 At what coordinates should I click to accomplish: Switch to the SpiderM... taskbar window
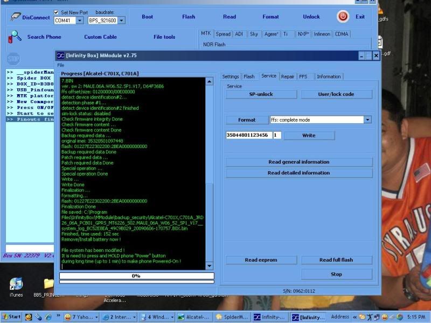[232, 317]
